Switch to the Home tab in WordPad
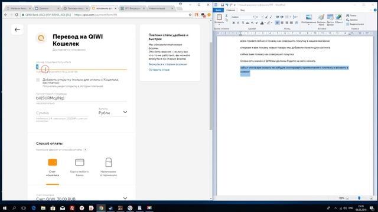The width and height of the screenshot is (378, 212). (231, 10)
